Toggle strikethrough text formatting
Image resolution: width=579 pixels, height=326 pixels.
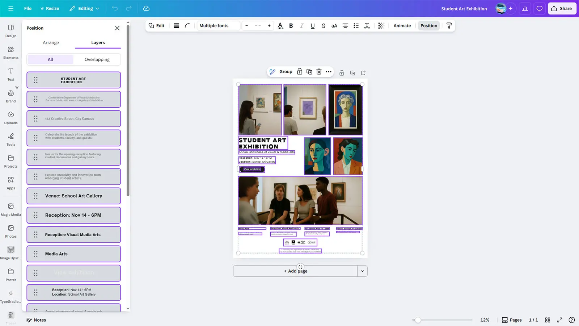(x=324, y=26)
